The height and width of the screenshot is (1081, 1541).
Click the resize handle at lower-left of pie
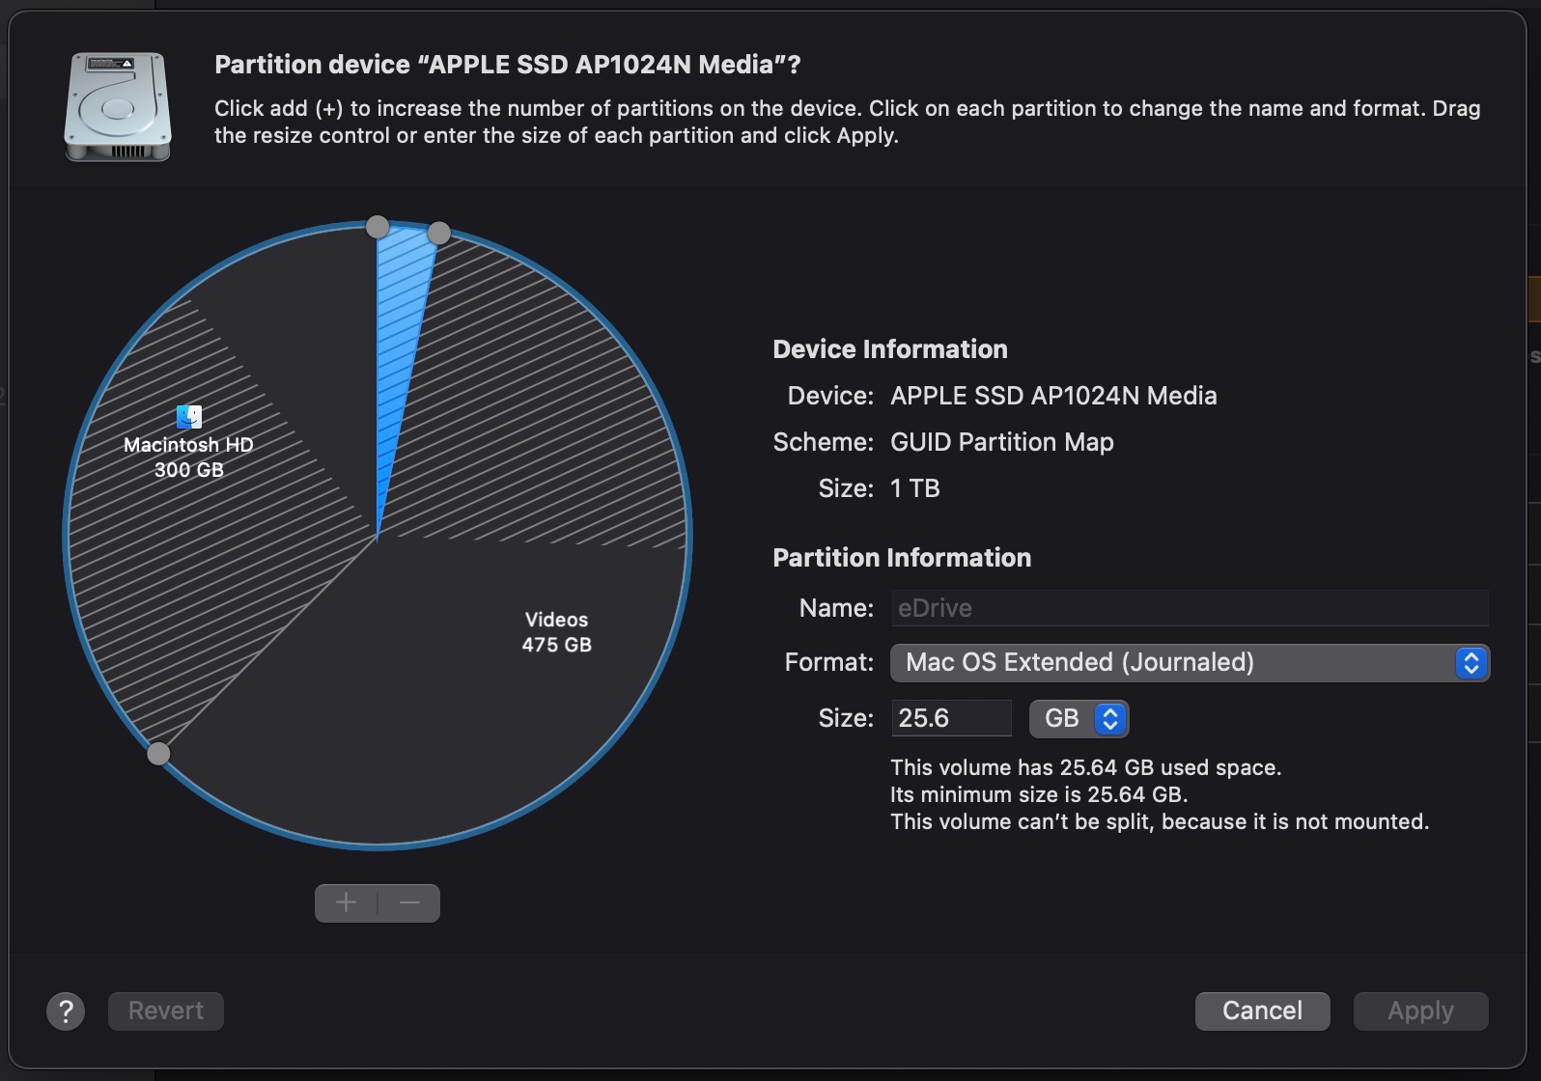click(158, 754)
